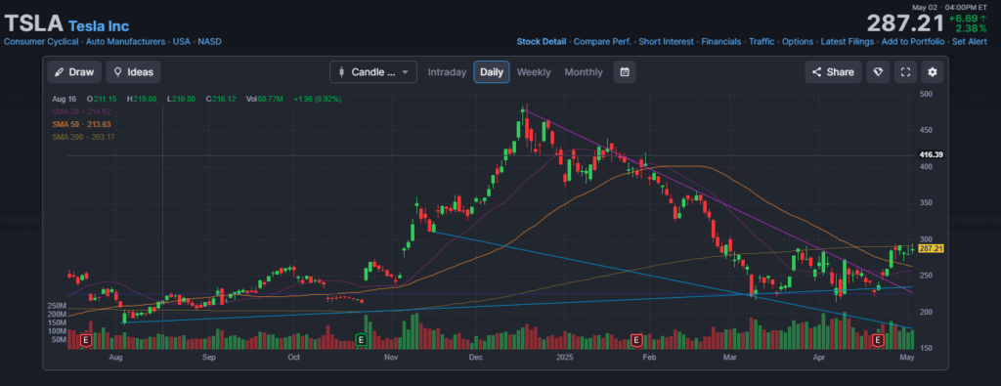The width and height of the screenshot is (1001, 386).
Task: Click the calendar date range icon
Action: point(625,72)
